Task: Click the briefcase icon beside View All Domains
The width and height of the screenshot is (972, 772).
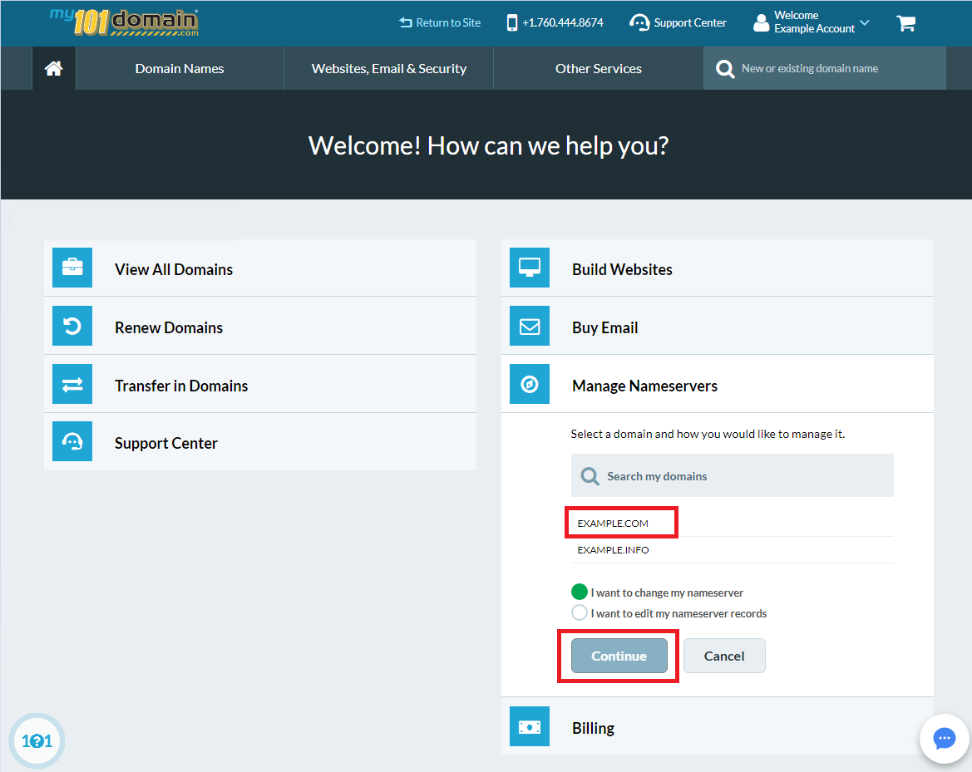Action: (72, 268)
